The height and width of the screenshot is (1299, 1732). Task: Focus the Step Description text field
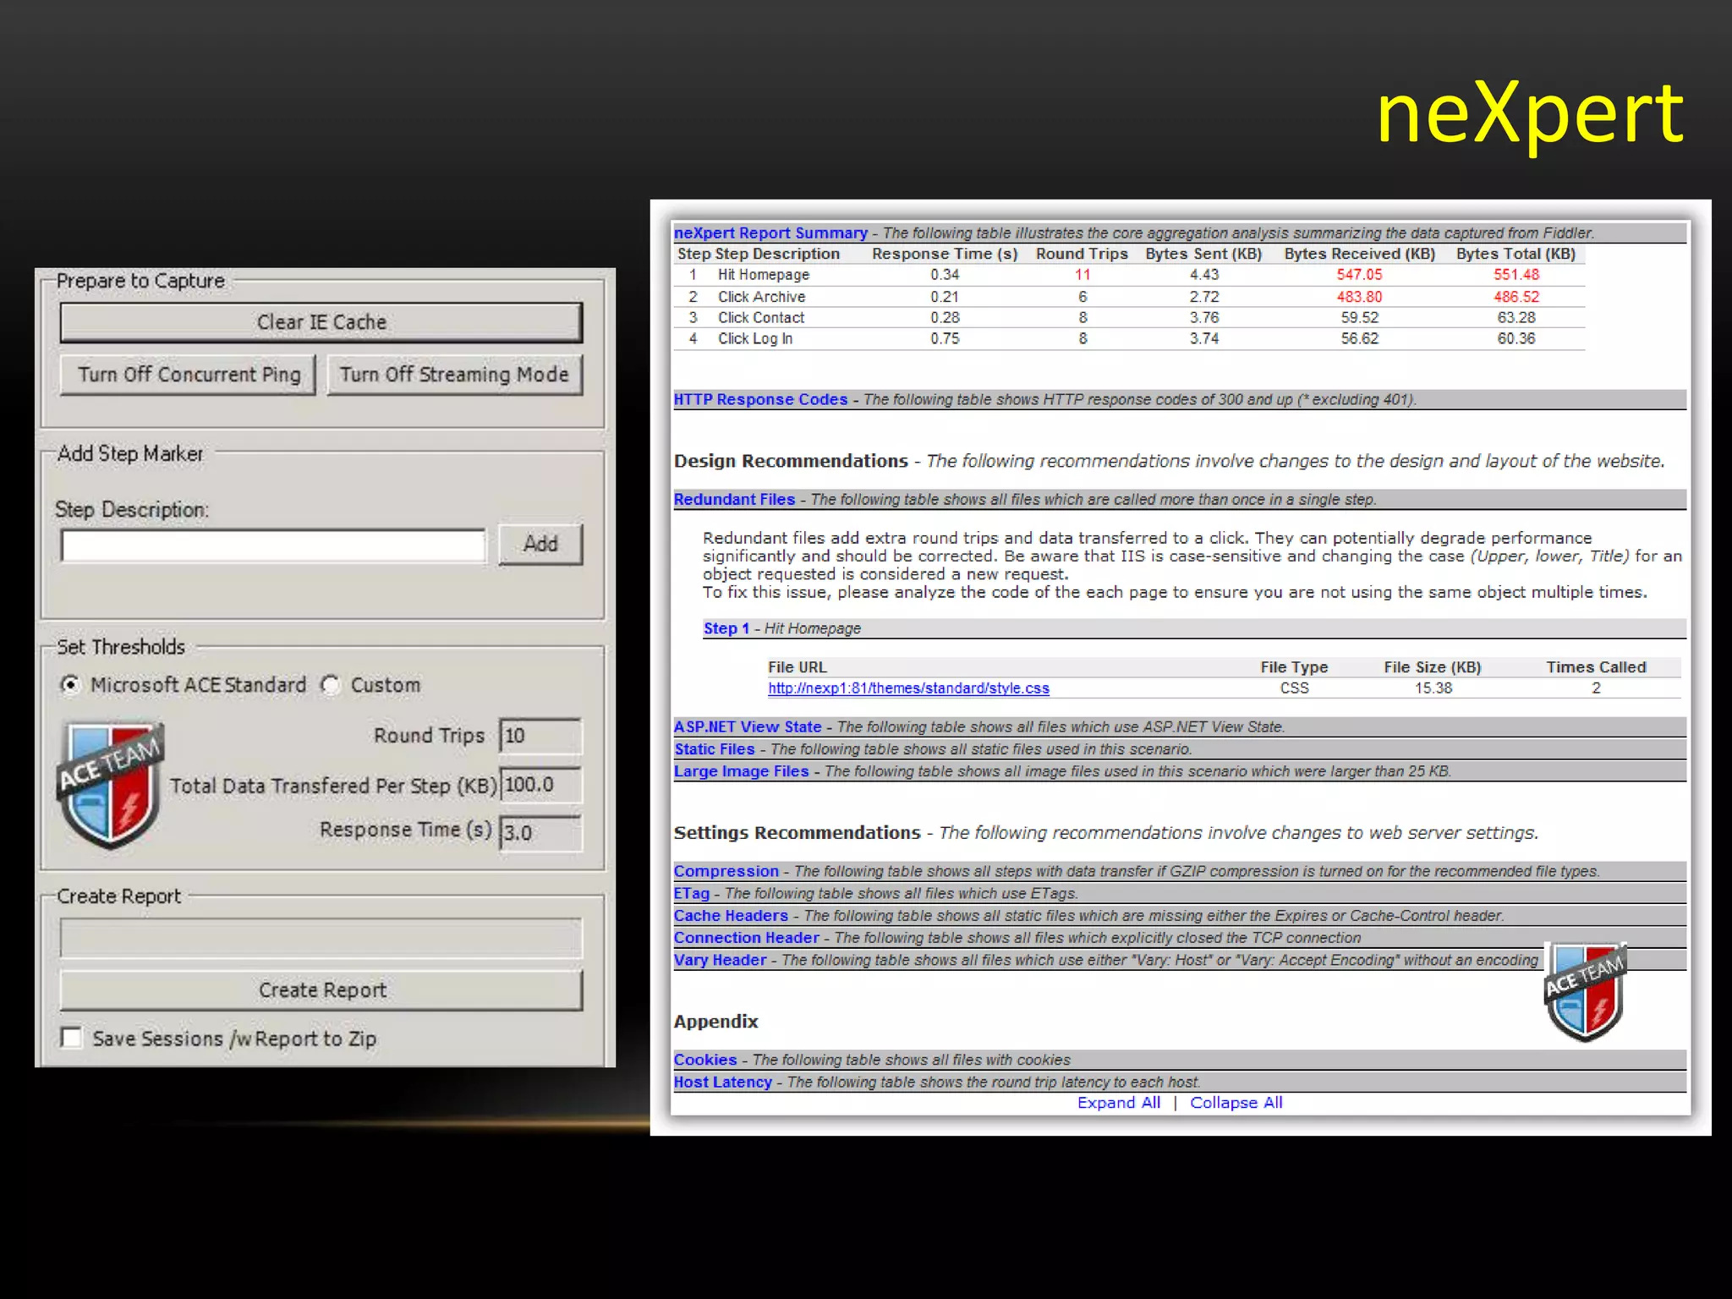[x=273, y=545]
